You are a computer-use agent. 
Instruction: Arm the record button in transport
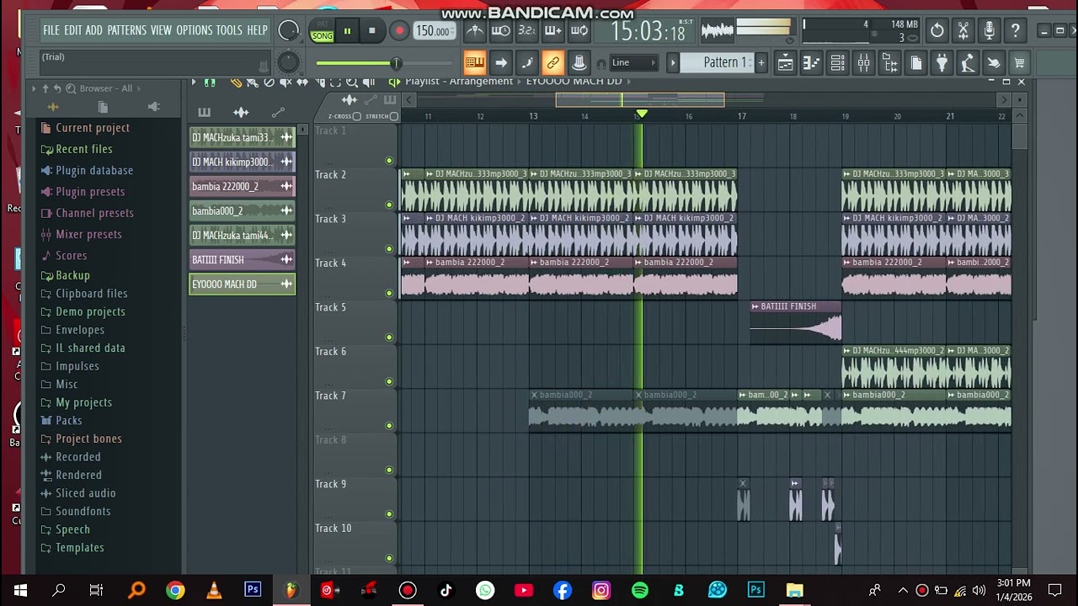[399, 31]
